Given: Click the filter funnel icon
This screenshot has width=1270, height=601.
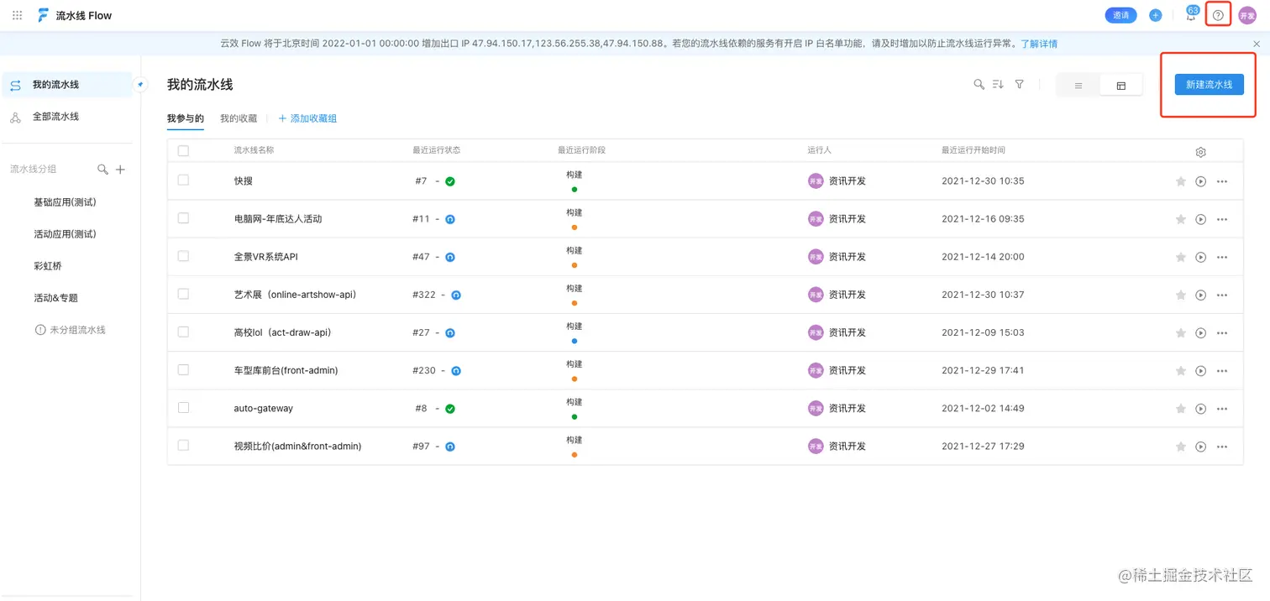Looking at the screenshot, I should tap(1020, 85).
